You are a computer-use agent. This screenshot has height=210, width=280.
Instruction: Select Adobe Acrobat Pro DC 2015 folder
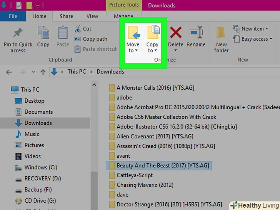pyautogui.click(x=194, y=107)
